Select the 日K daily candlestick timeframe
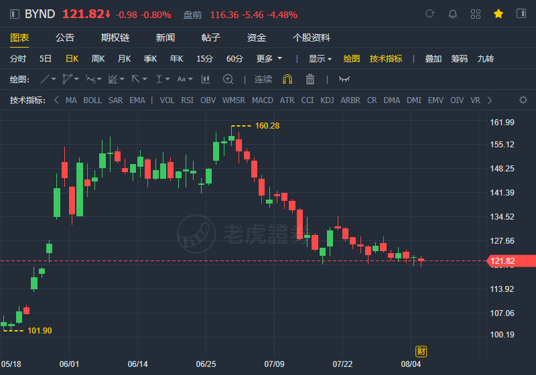 coord(72,59)
